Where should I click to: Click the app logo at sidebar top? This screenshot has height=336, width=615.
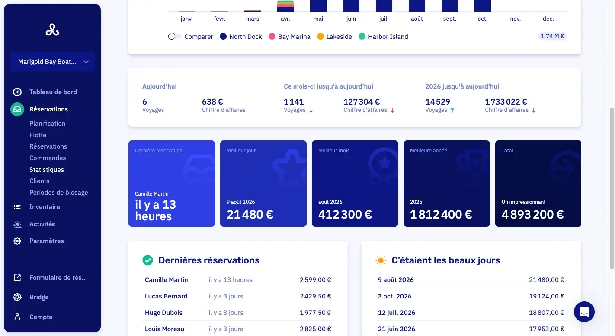coord(52,30)
